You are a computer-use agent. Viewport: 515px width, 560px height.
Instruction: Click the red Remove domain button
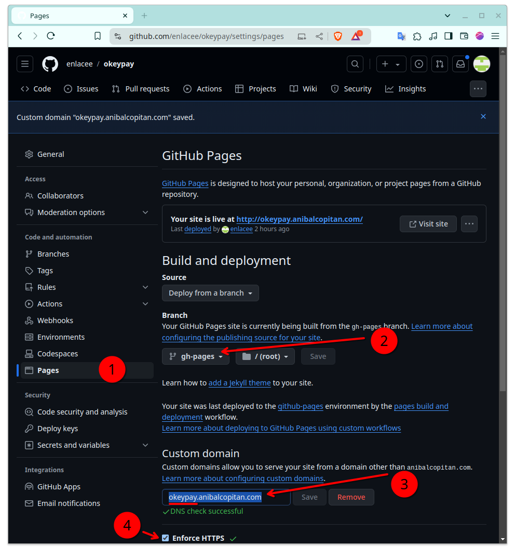(x=351, y=497)
